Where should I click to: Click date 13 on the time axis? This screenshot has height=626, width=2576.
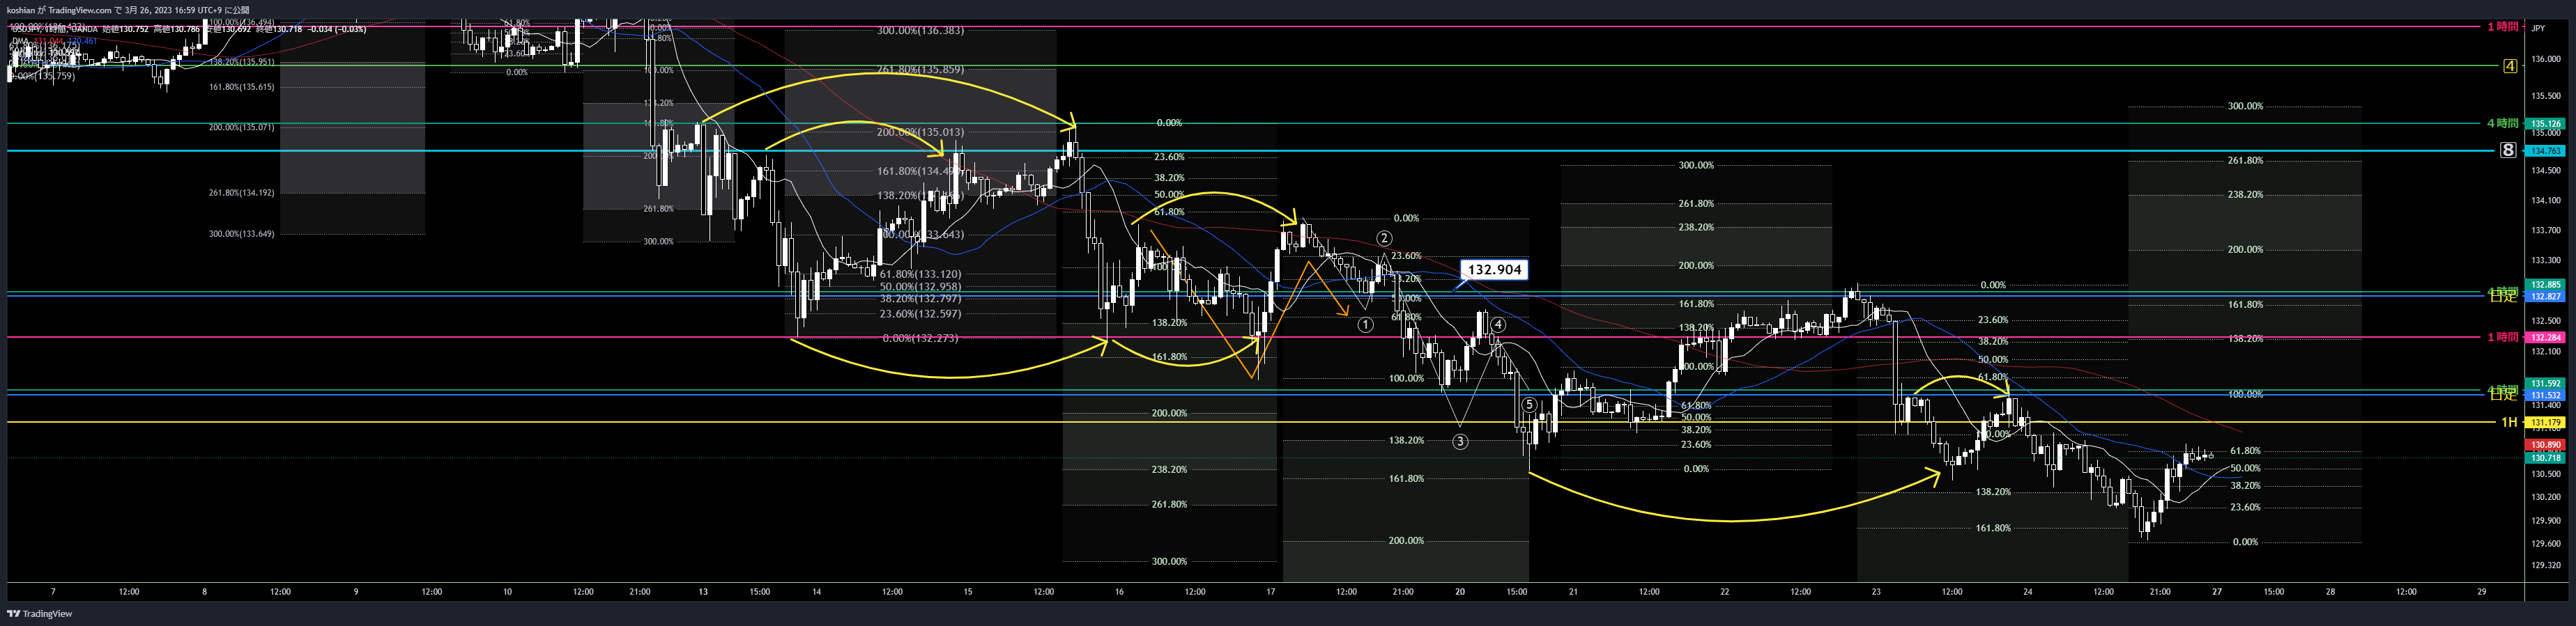(x=703, y=592)
